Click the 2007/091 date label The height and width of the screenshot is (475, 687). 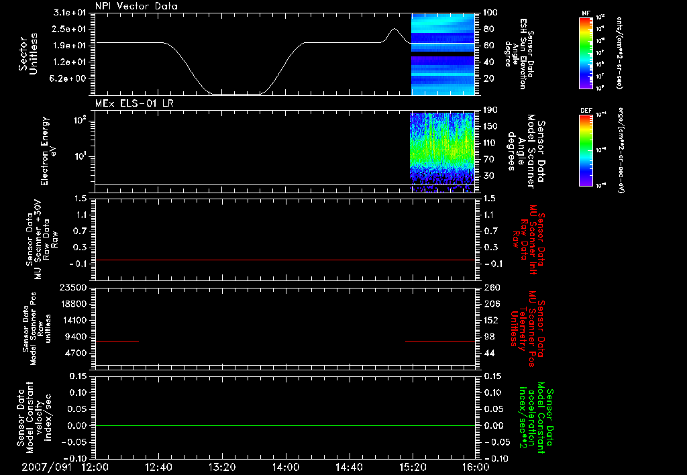click(x=46, y=468)
